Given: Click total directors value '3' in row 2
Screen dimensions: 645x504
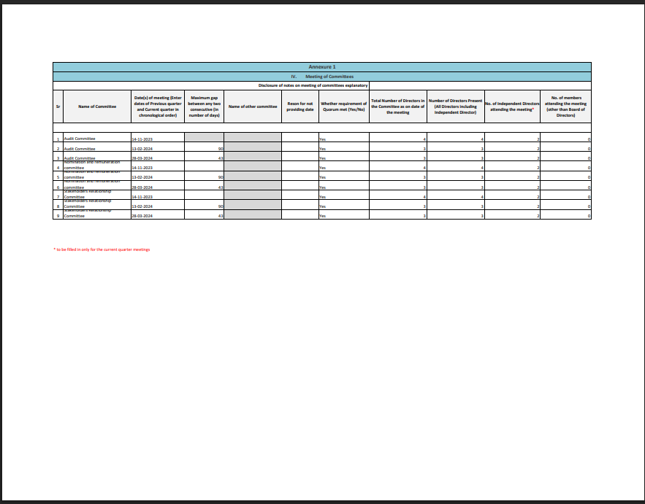Looking at the screenshot, I should (424, 149).
